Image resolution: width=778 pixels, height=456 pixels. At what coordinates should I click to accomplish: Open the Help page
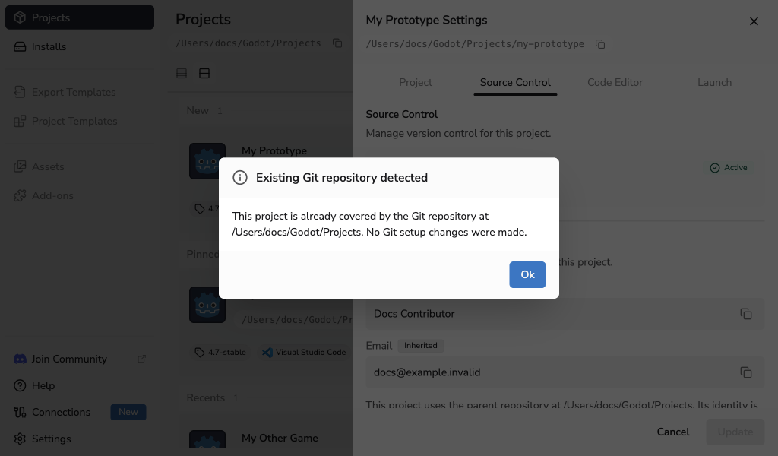point(80,385)
